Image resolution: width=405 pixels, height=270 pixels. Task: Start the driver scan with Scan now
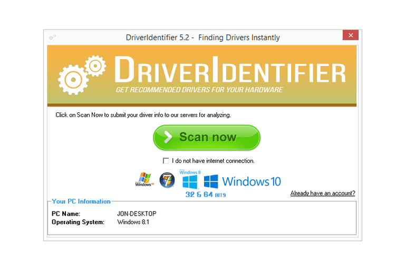coord(207,138)
